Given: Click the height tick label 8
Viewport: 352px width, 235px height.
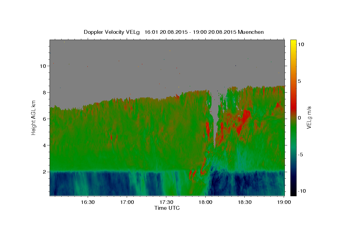Looking at the screenshot, I should pos(44,93).
